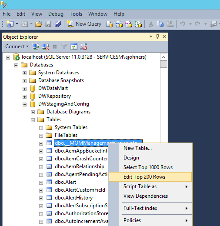
Task: Open the File menu
Action: coord(7,14)
